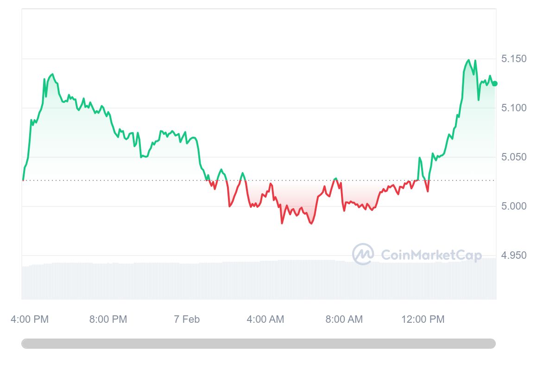Click the 5.150 price axis label
Viewport: 556px width, 371px height.
point(514,59)
